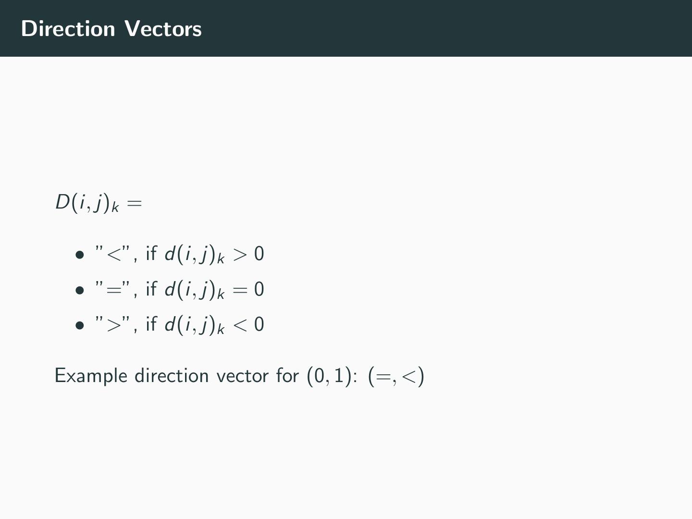The height and width of the screenshot is (519, 692).
Task: Click the words "direction vector for"
Action: 217,376
